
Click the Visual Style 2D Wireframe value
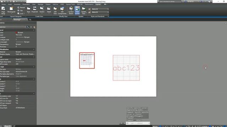click(x=20, y=108)
